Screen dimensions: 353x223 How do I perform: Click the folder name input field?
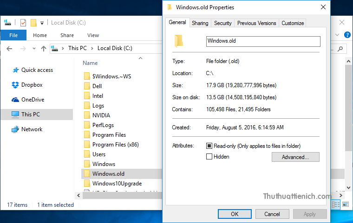click(x=263, y=41)
